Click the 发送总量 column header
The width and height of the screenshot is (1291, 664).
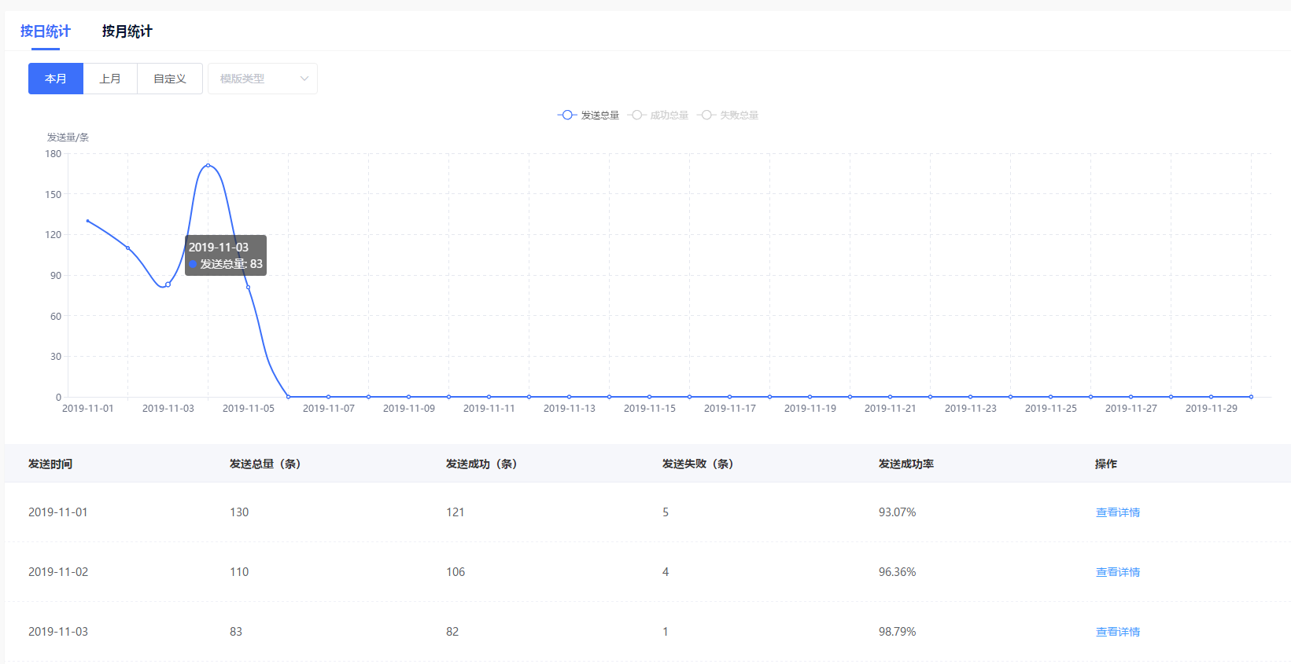coord(264,464)
